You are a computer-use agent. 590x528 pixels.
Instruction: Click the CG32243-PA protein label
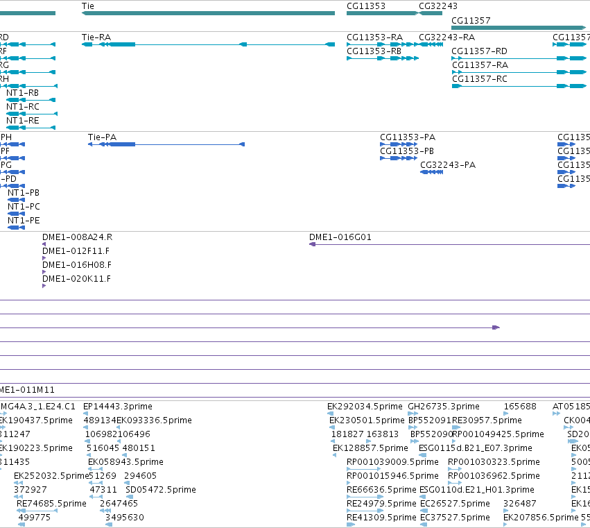(448, 165)
